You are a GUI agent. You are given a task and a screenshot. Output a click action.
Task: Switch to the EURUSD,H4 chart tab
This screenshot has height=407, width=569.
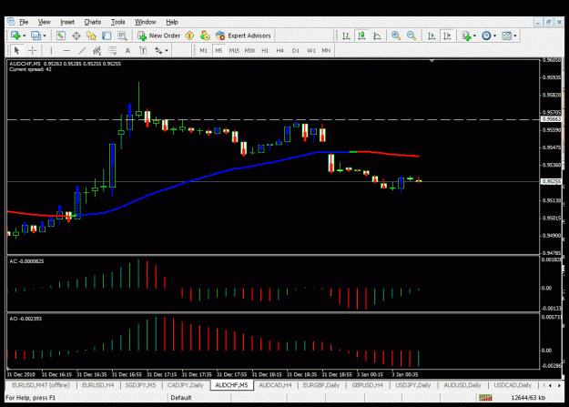pos(98,385)
